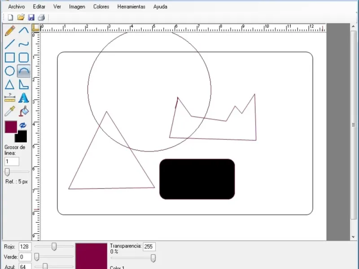Select the polyline angle tool
359x269 pixels.
(x=24, y=30)
